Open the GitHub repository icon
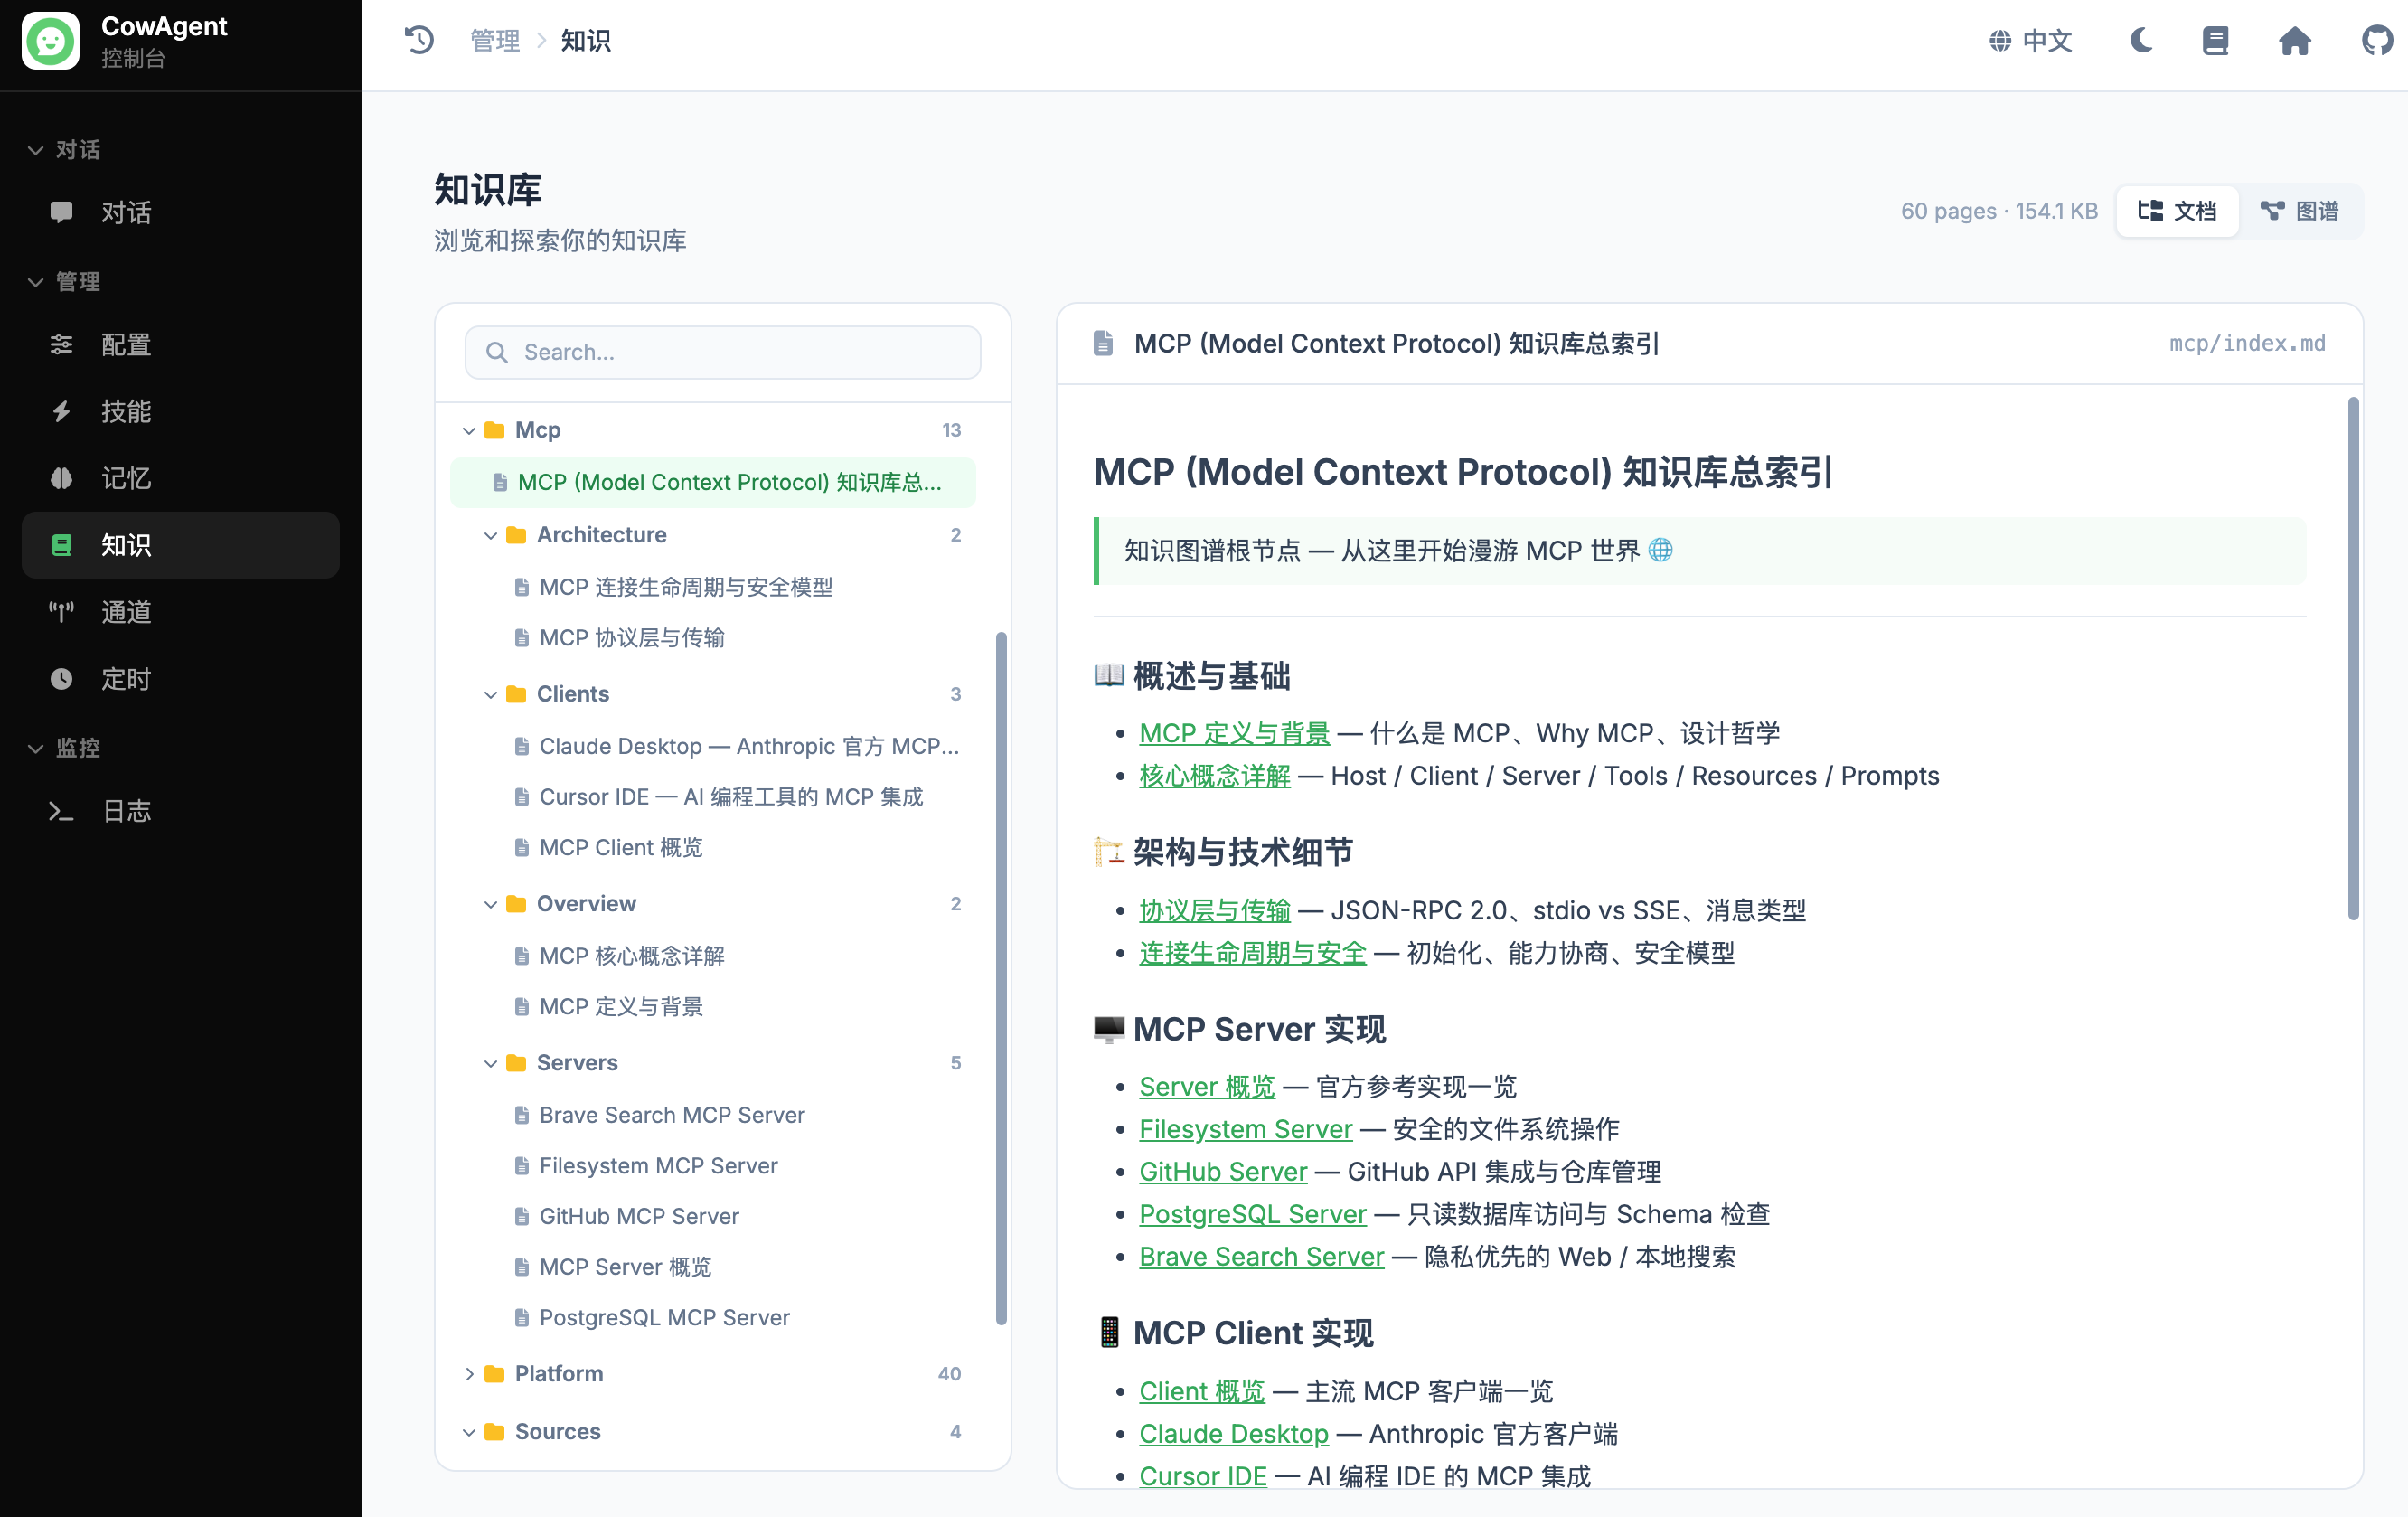2408x1517 pixels. click(2377, 41)
